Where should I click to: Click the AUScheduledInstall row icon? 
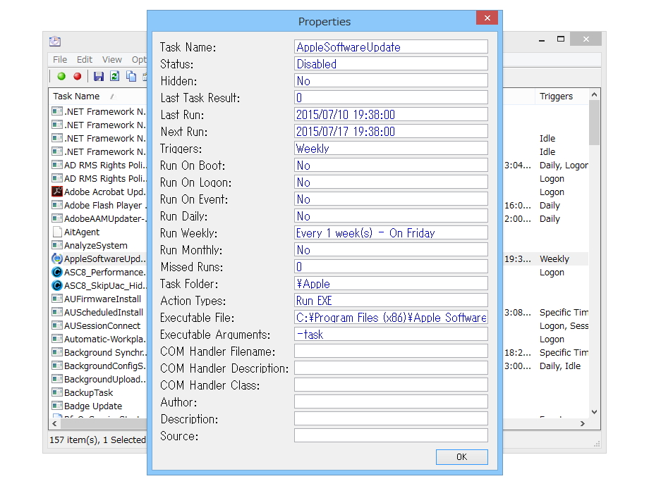click(x=56, y=312)
